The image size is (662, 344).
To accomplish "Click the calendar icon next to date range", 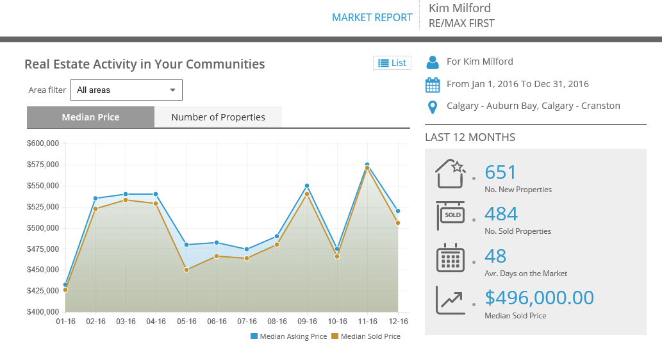I will coord(433,85).
